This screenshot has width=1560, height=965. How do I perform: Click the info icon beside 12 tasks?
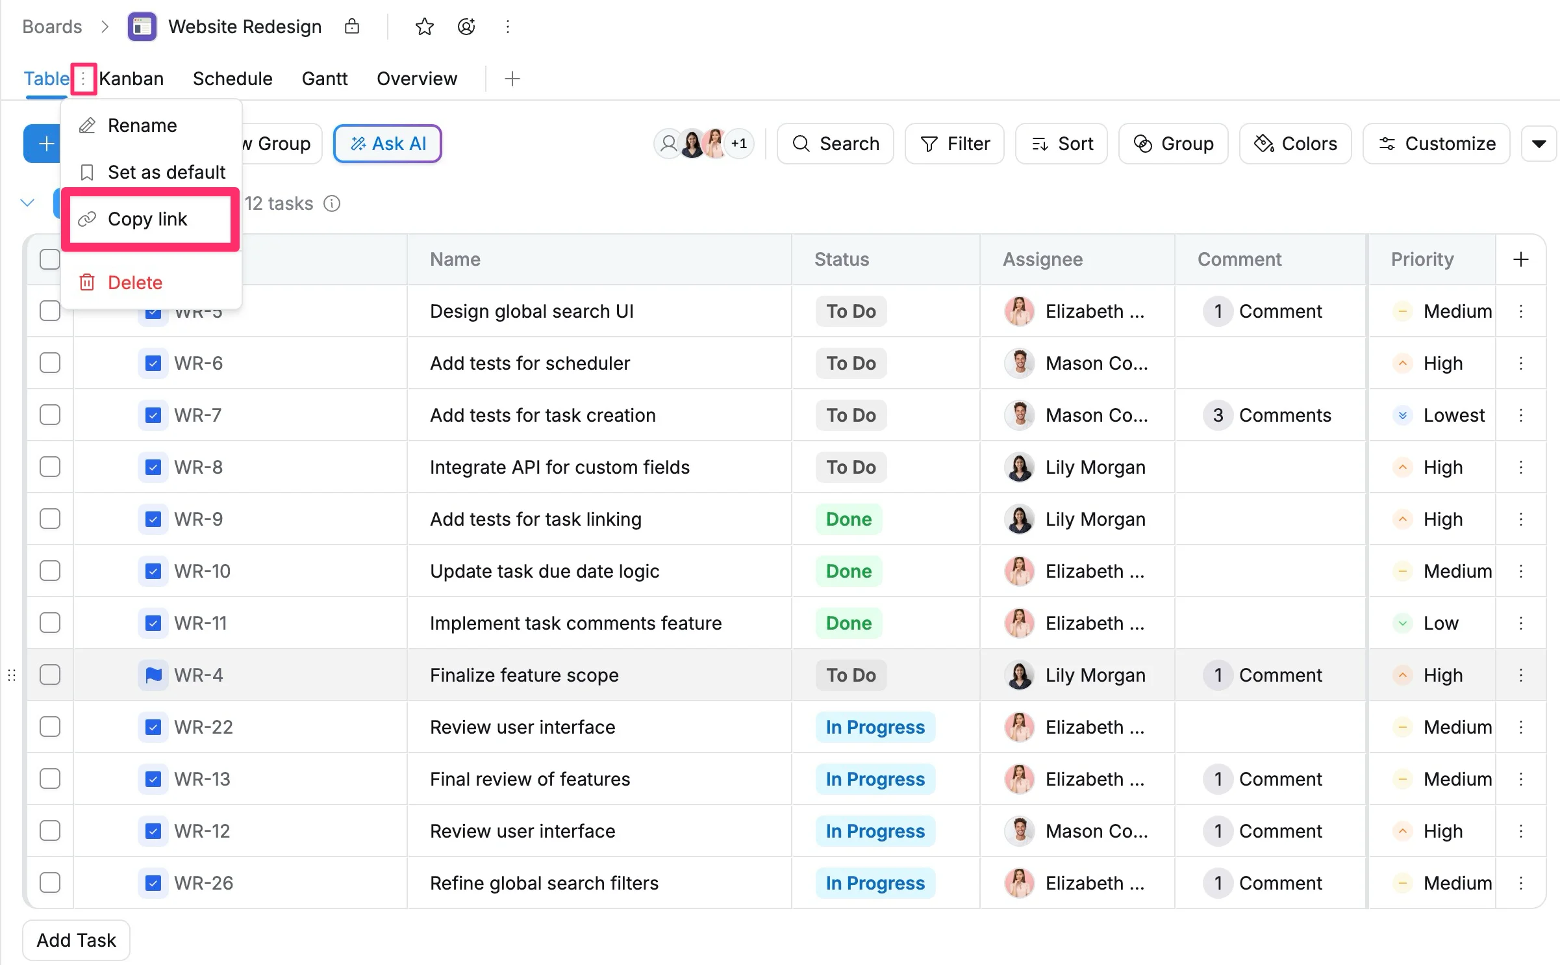(x=332, y=203)
